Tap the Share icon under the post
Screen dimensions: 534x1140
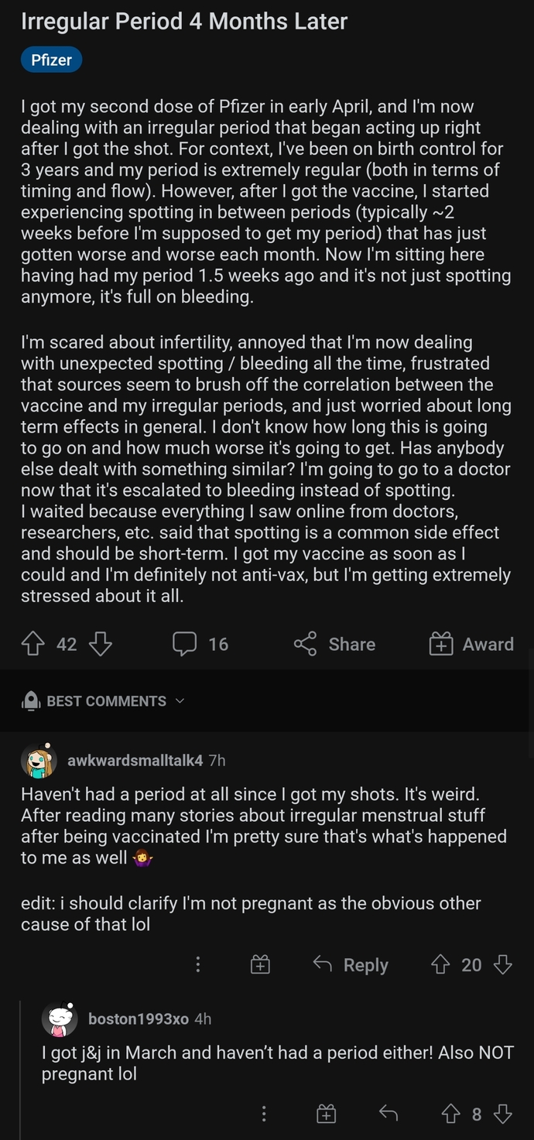point(305,644)
